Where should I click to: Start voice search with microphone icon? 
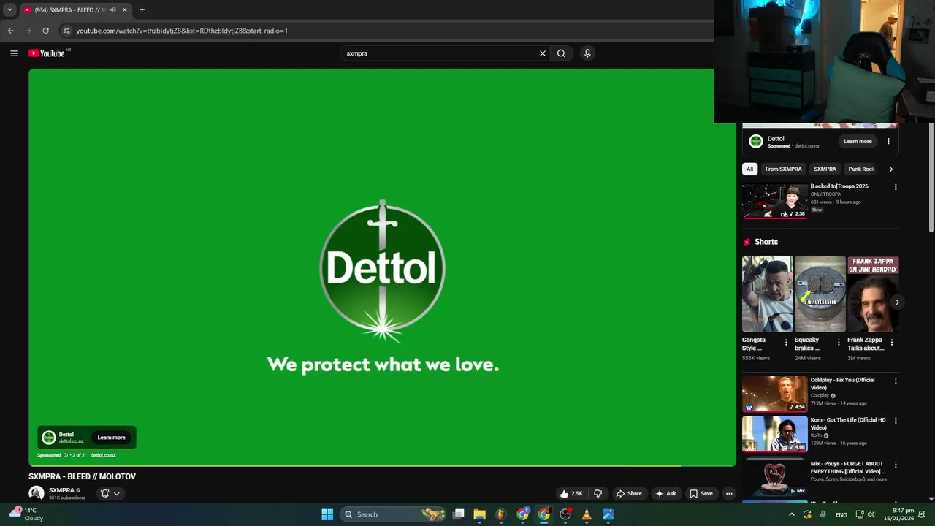pyautogui.click(x=587, y=53)
